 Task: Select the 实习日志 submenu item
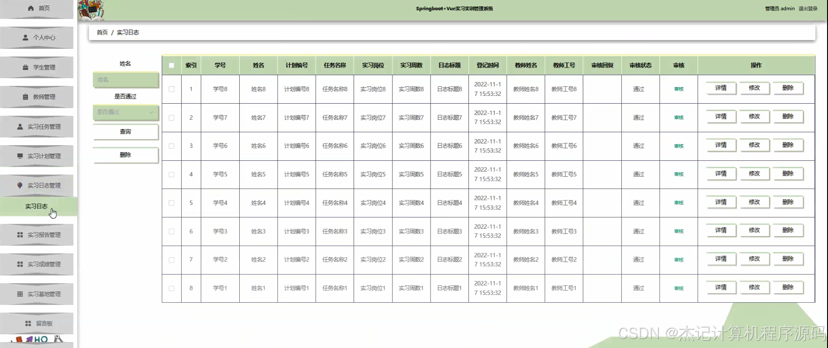tap(38, 206)
